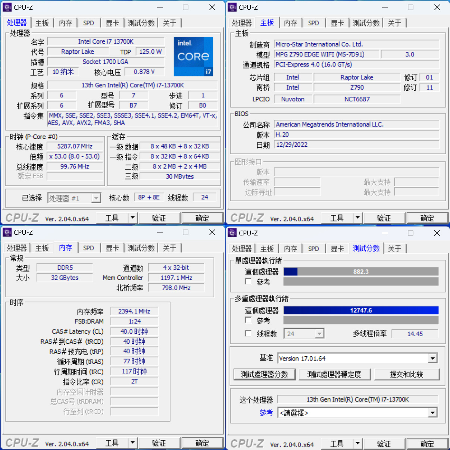Open SPD tab in benchmark window
The height and width of the screenshot is (450, 450).
coord(313,249)
